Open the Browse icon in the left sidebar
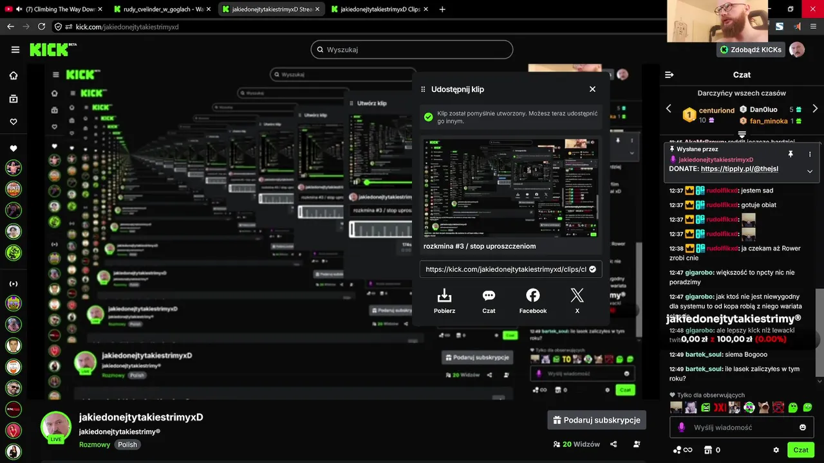 pyautogui.click(x=14, y=99)
